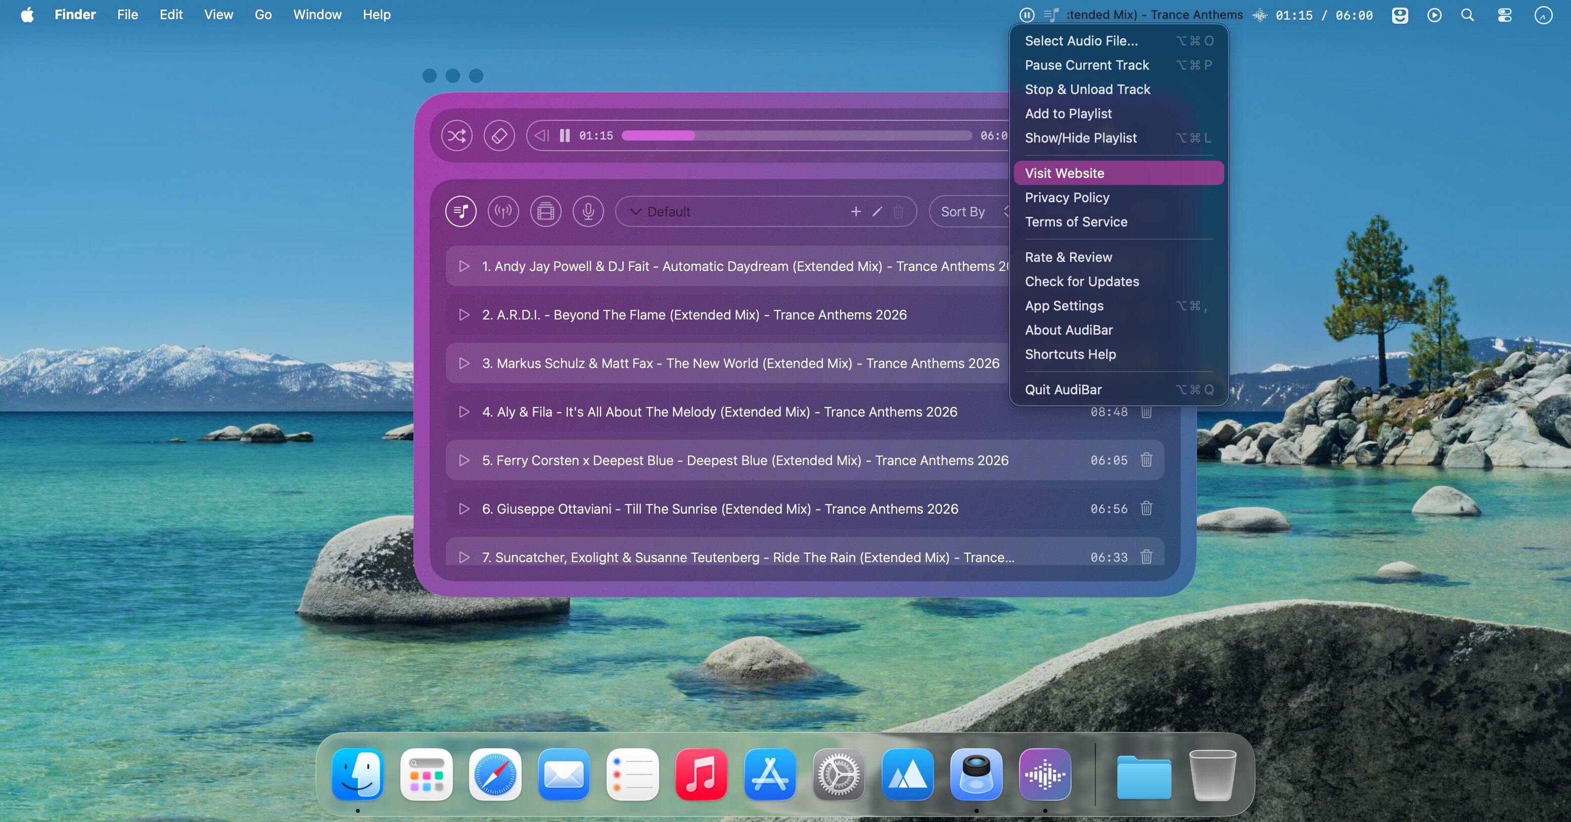
Task: Play track 2 Beyond The Flame
Action: 464,314
